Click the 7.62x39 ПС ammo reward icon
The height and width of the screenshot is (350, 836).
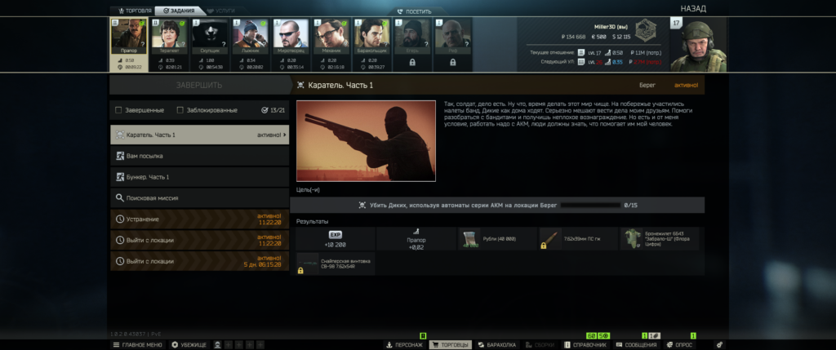551,238
